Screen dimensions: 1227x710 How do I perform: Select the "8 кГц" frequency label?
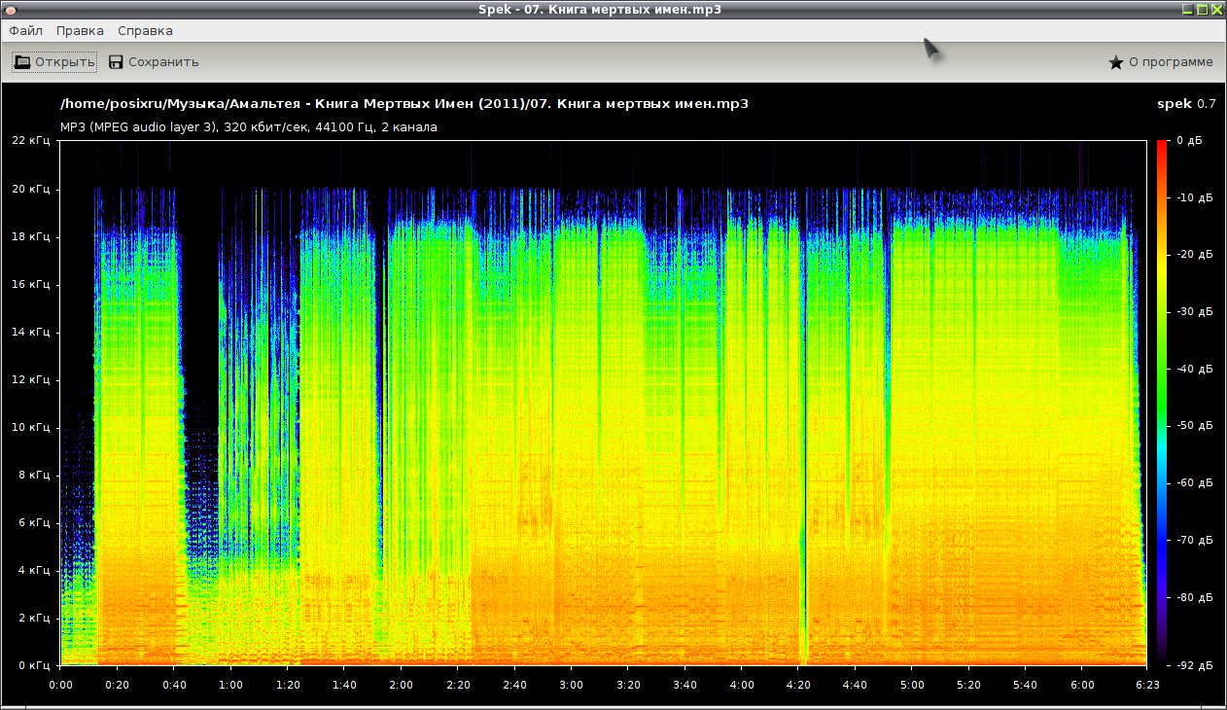(36, 475)
